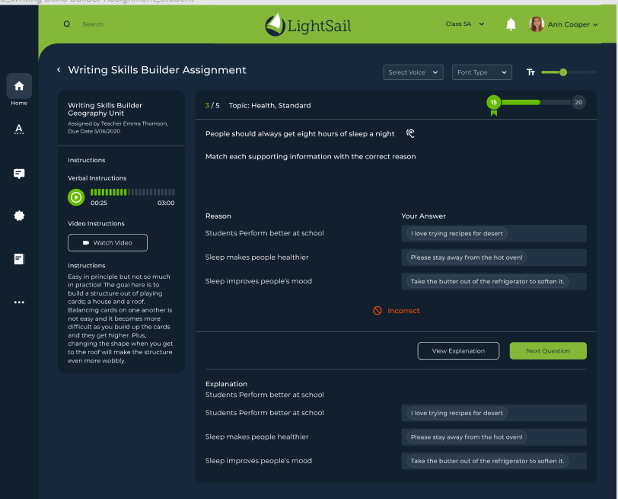This screenshot has width=618, height=499.
Task: Select answer 'I love trying recipes for desert' under Your Answer
Action: tap(457, 234)
